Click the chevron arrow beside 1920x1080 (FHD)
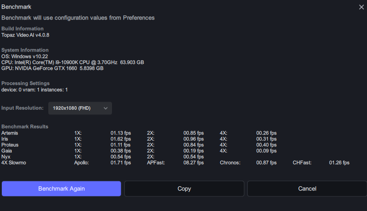Screen dimensions: 367x211 (106, 108)
